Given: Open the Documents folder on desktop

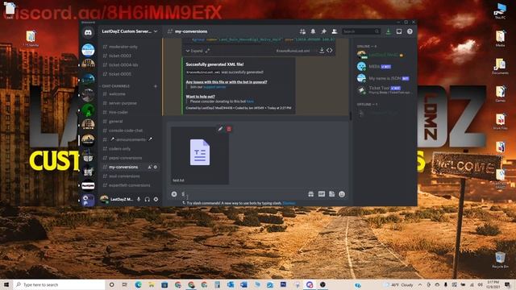Looking at the screenshot, I should point(500,66).
